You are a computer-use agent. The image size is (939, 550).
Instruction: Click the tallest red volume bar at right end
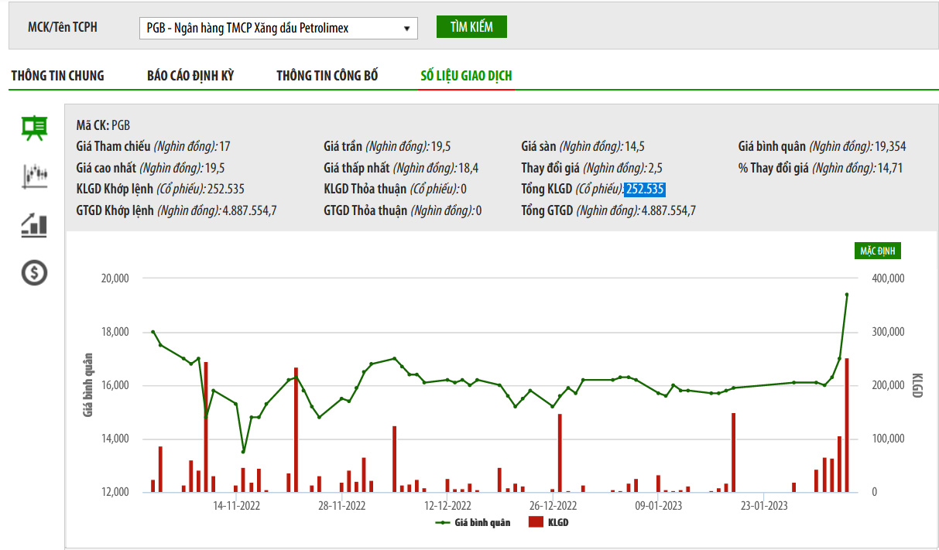point(847,425)
